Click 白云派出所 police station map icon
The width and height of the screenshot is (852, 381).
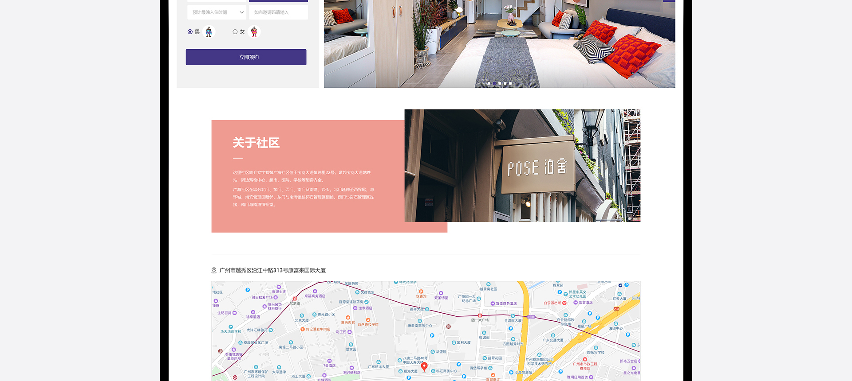click(x=564, y=303)
